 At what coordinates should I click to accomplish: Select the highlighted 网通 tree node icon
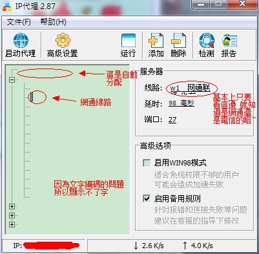pyautogui.click(x=31, y=97)
